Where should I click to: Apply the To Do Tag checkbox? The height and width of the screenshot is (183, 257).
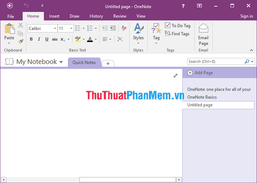[x=178, y=26]
